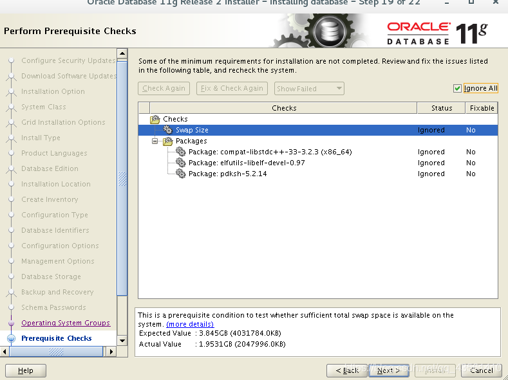Click the pdksh package gear icon
Image resolution: width=508 pixels, height=380 pixels.
(x=180, y=174)
